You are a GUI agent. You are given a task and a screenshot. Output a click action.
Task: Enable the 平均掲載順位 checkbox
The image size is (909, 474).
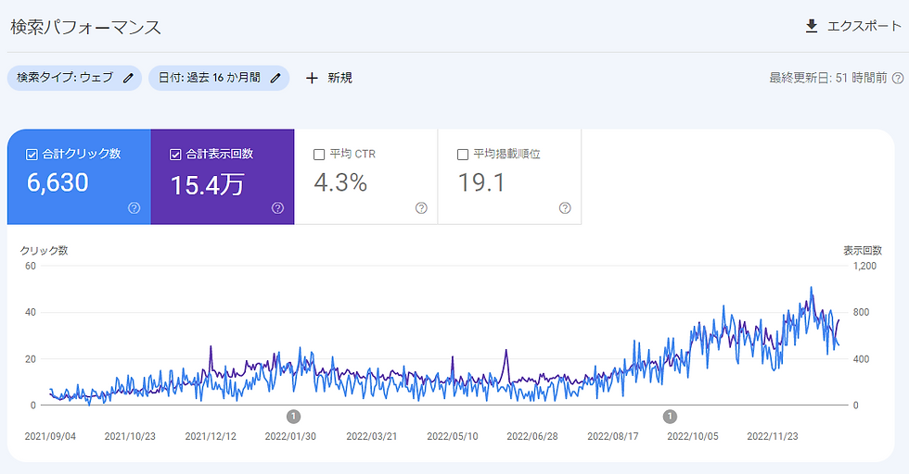pyautogui.click(x=463, y=155)
